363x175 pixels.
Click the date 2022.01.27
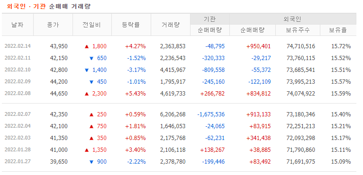(18, 162)
